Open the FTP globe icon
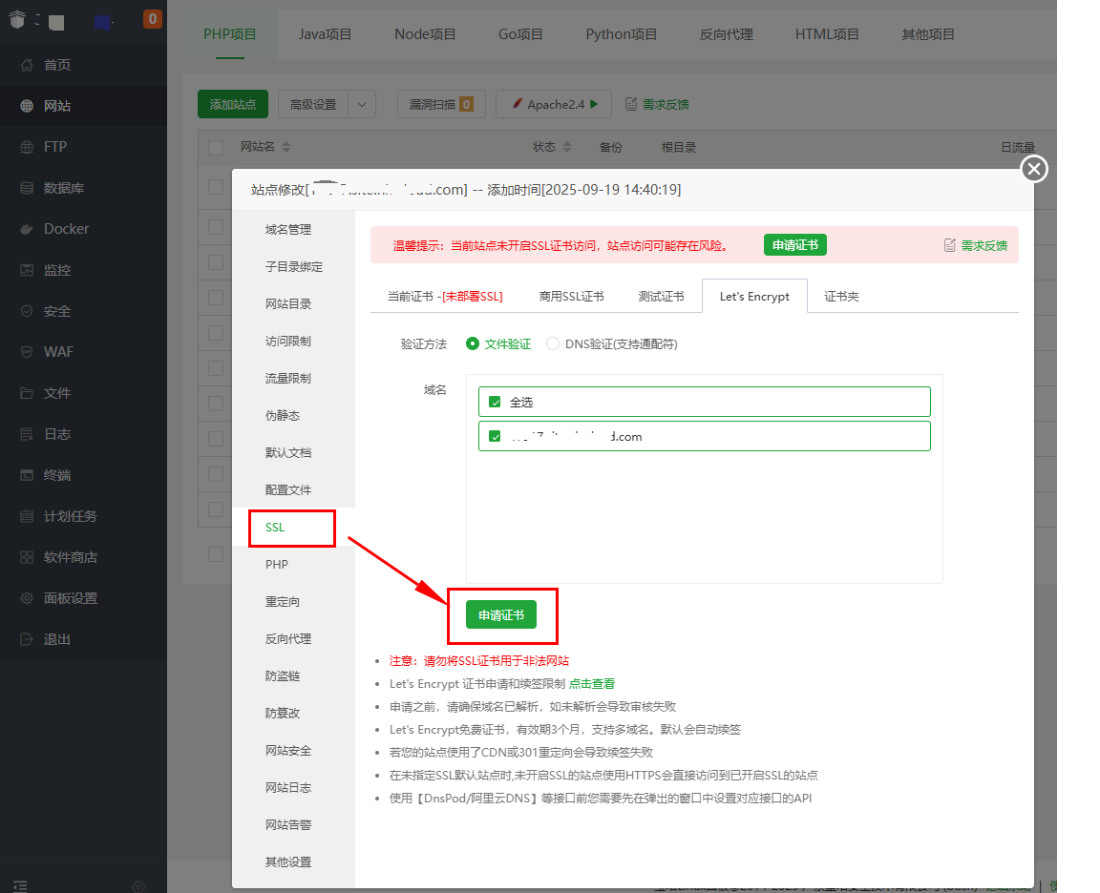 [x=27, y=147]
